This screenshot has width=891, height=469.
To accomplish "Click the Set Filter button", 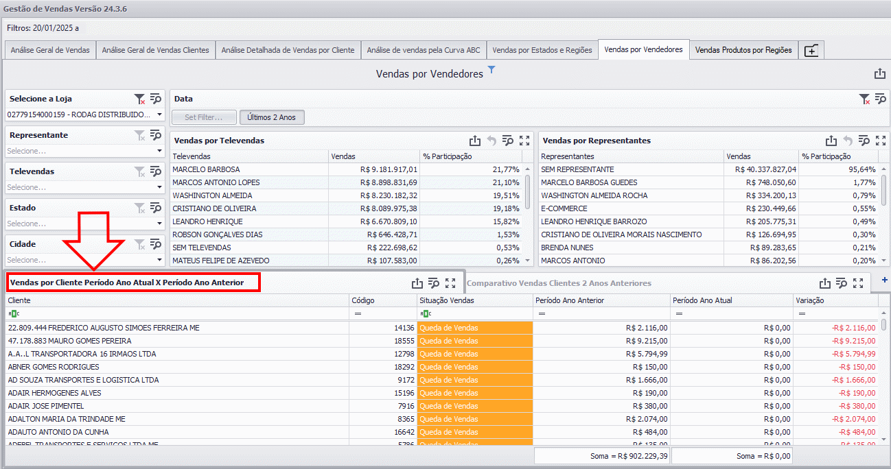I will (204, 117).
